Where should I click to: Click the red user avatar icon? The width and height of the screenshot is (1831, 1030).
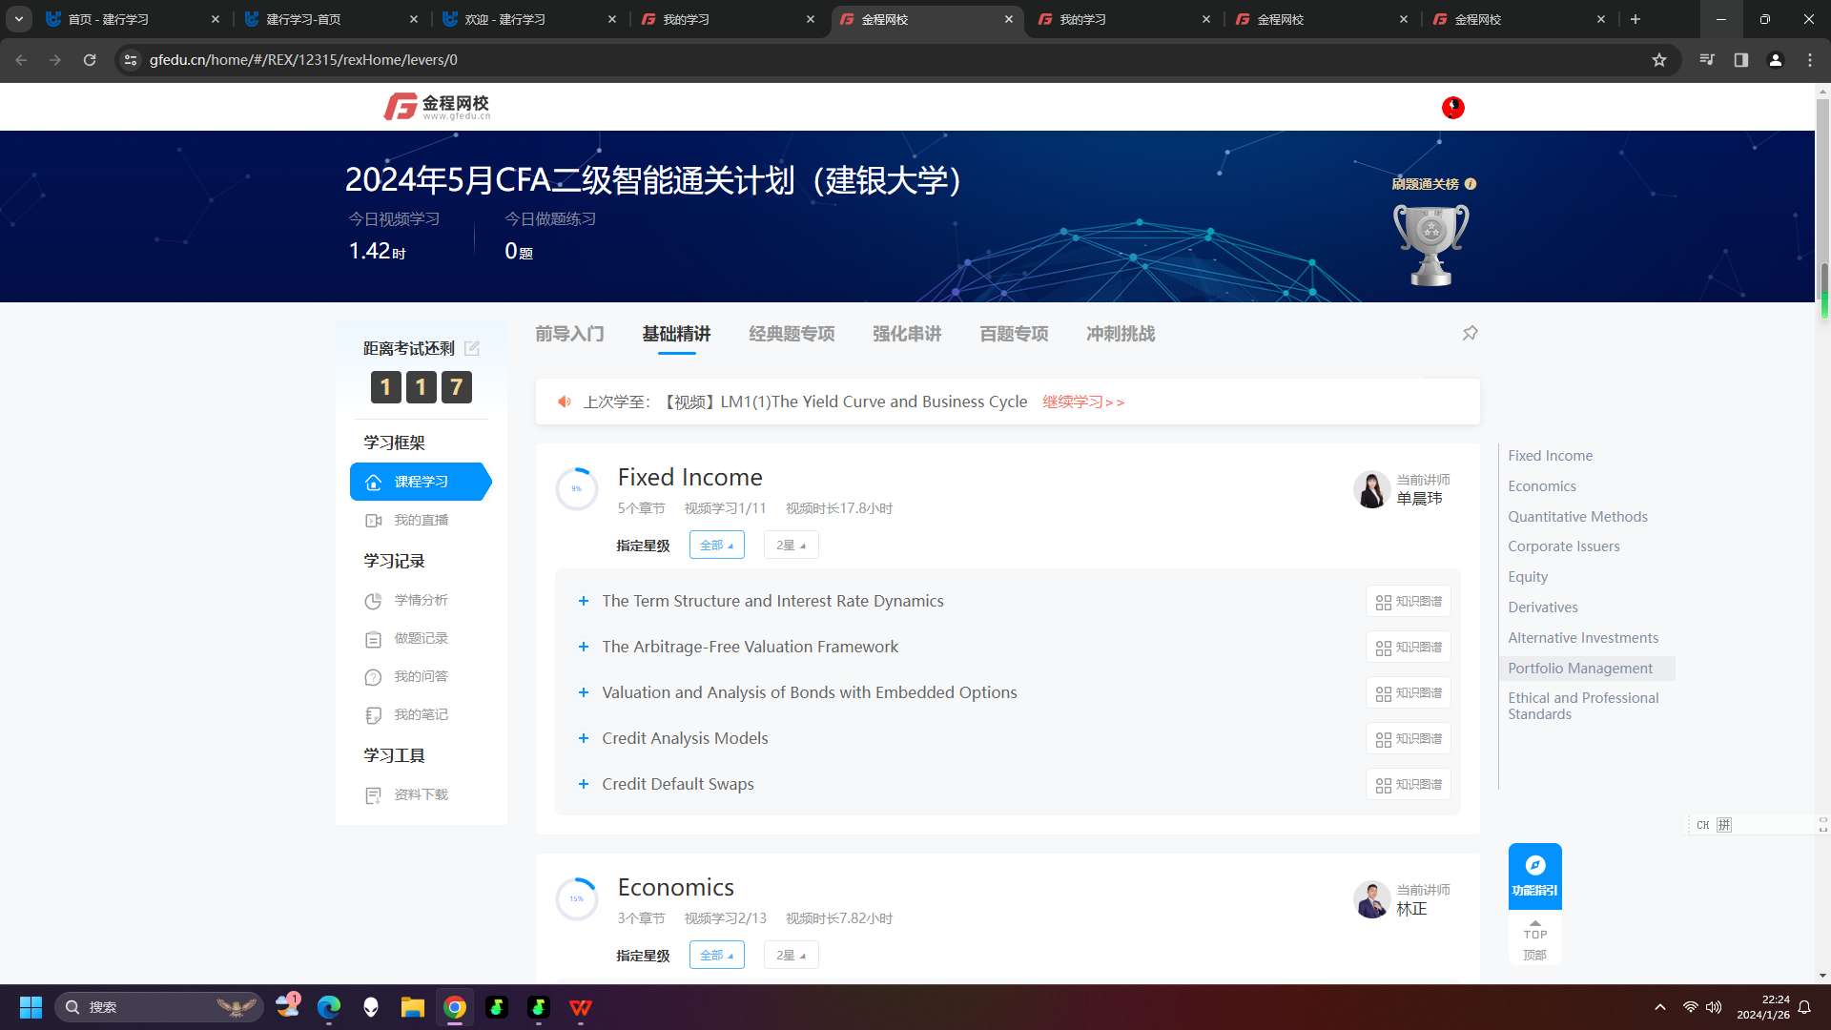pos(1452,107)
